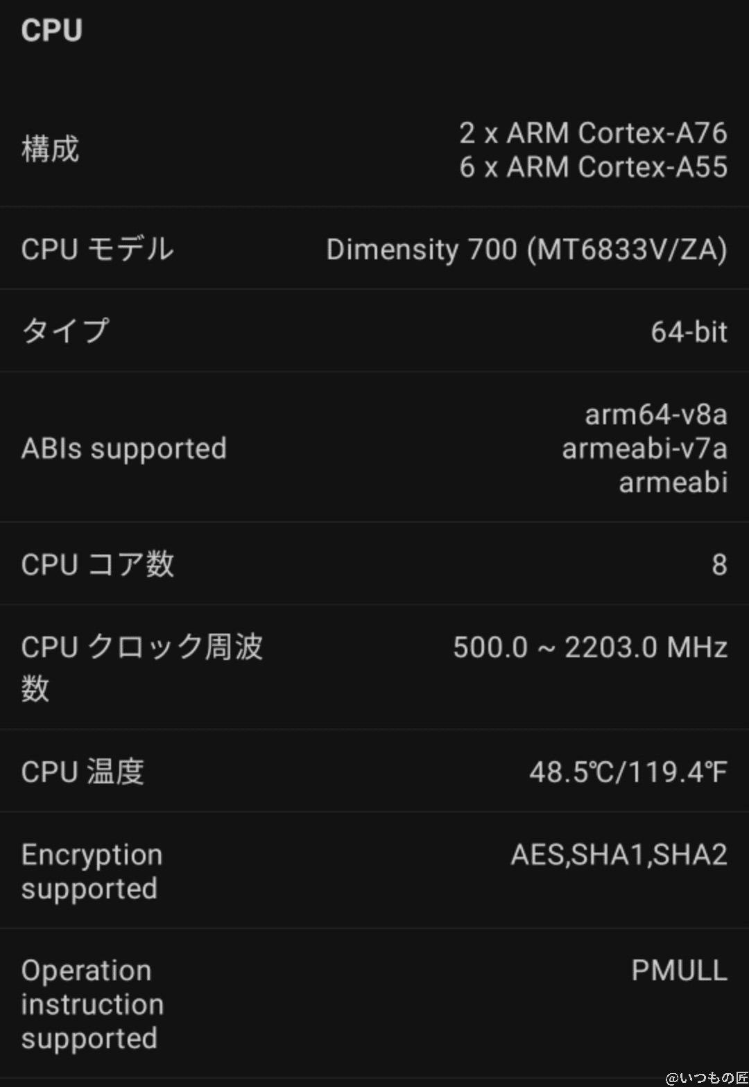Tap the armeabi-v7a ABI entry
This screenshot has height=1087, width=749.
644,449
